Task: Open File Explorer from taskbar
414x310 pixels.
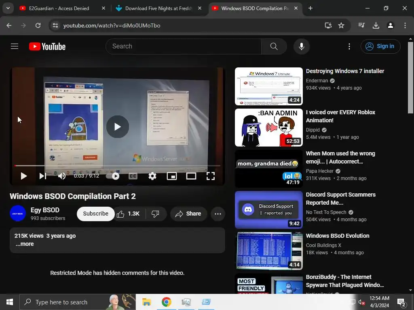Action: pyautogui.click(x=146, y=302)
